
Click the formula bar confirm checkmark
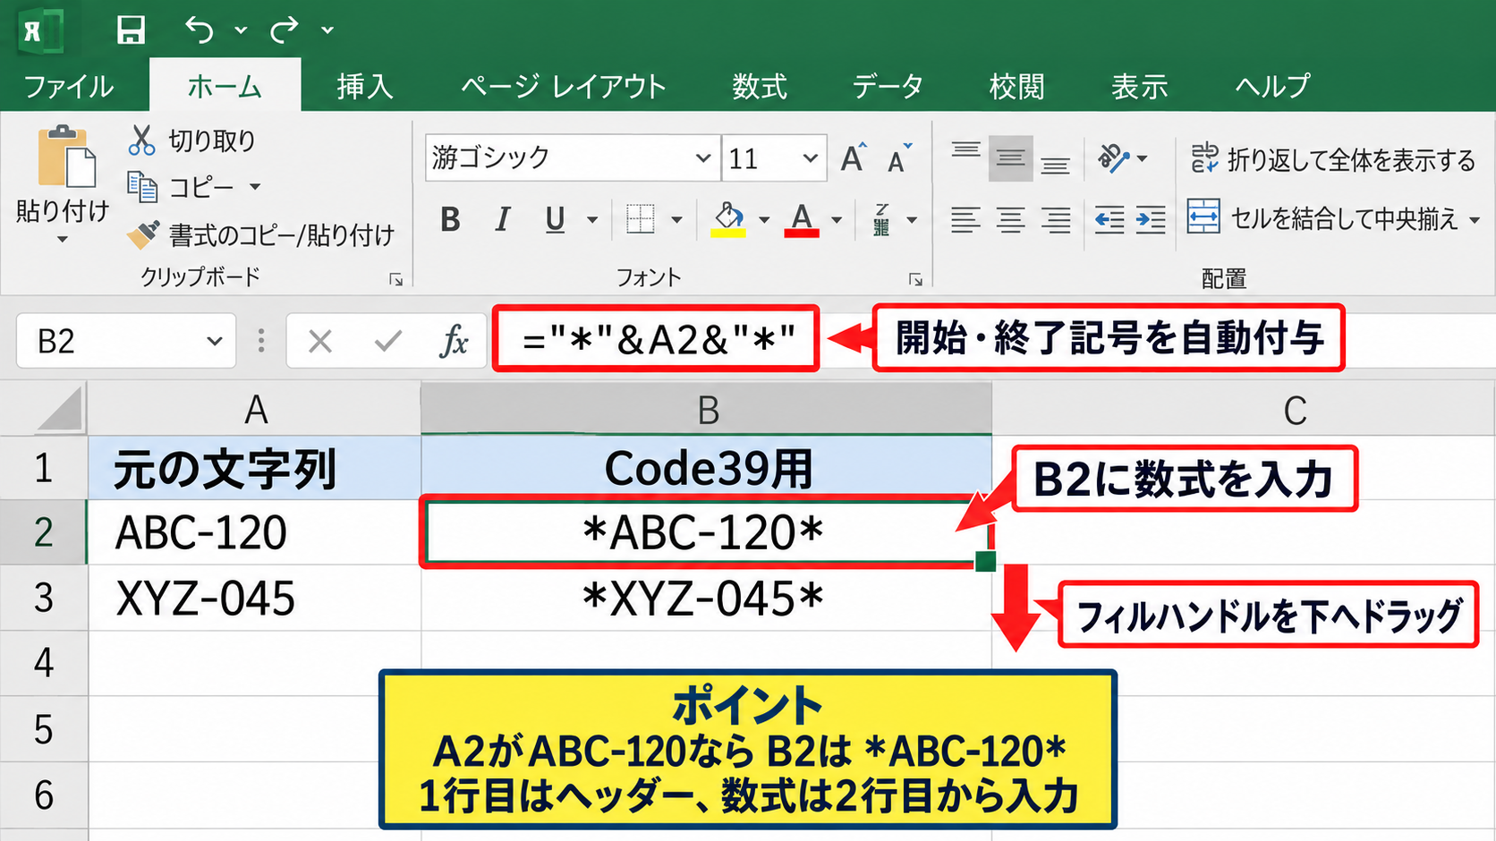pos(388,341)
